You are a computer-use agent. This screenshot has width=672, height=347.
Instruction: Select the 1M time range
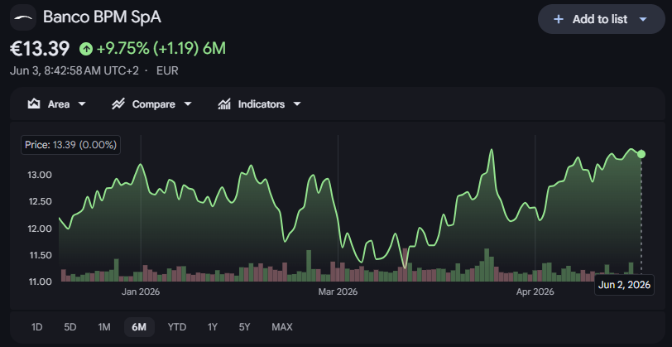(104, 327)
